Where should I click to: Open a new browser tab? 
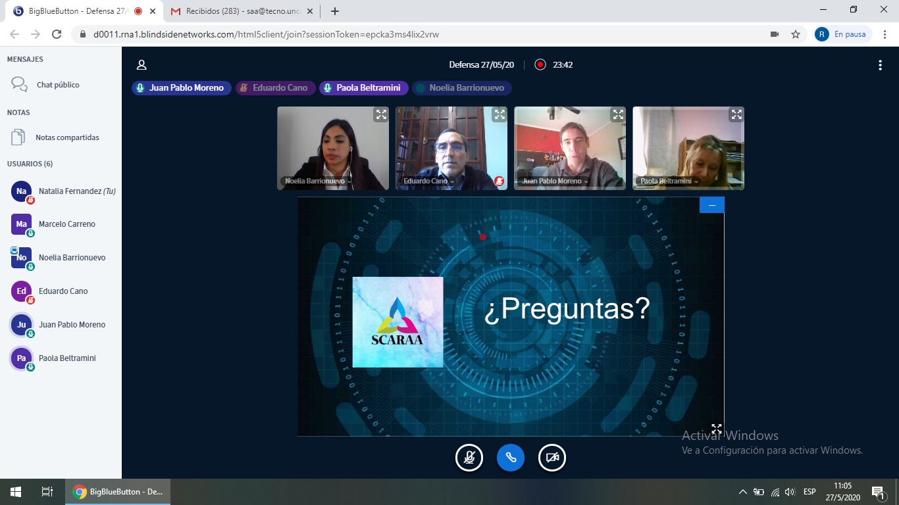tap(335, 11)
